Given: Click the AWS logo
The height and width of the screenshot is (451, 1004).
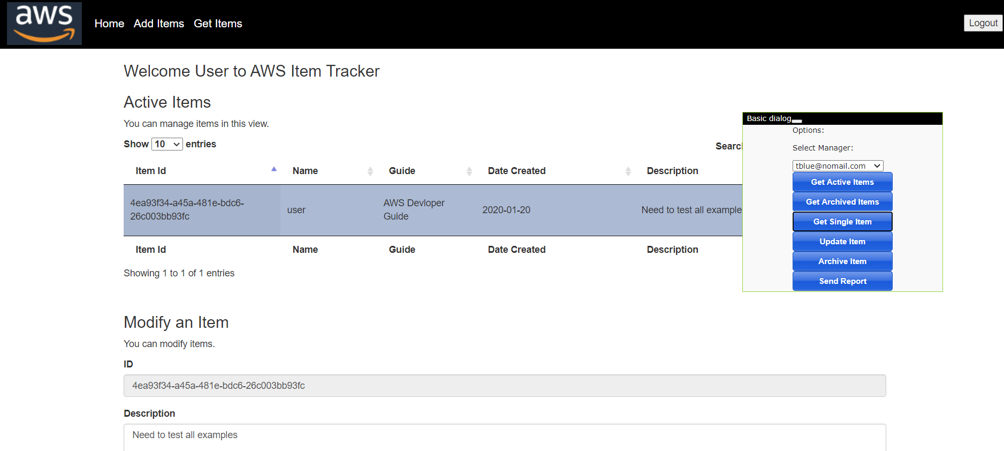Looking at the screenshot, I should (44, 24).
